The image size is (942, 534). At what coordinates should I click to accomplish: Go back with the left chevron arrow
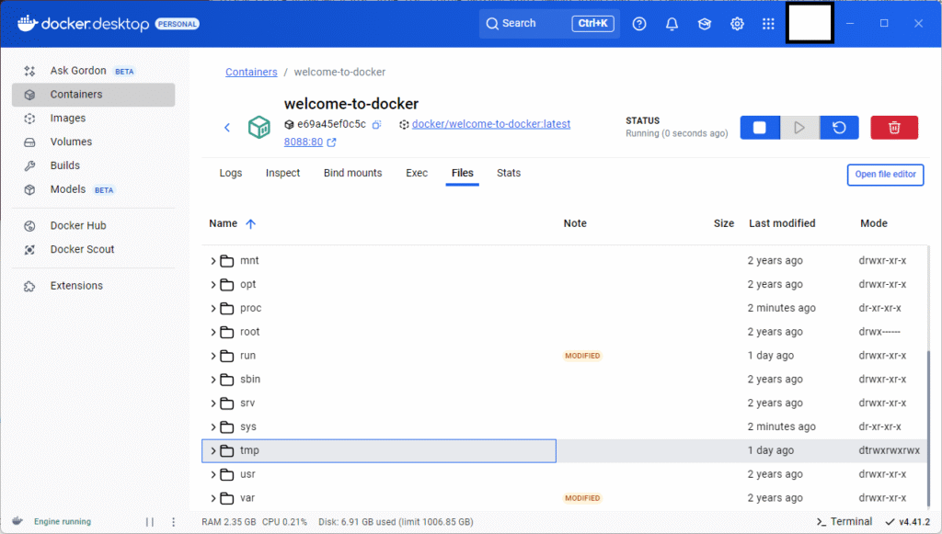point(227,127)
